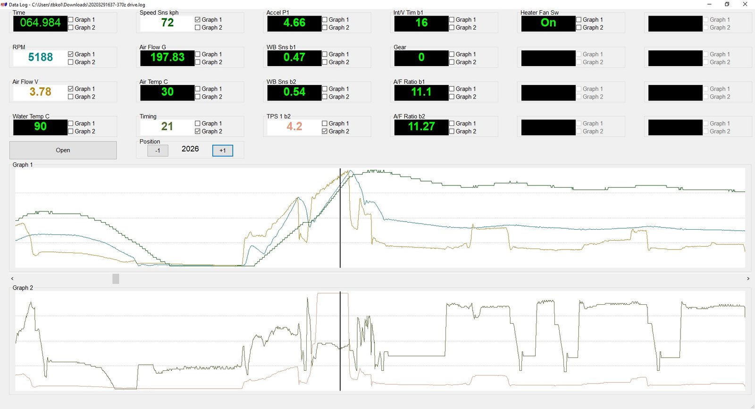Screen dimensions: 755x409
Task: Click the horizontal scrollbar thumb
Action: click(x=116, y=279)
